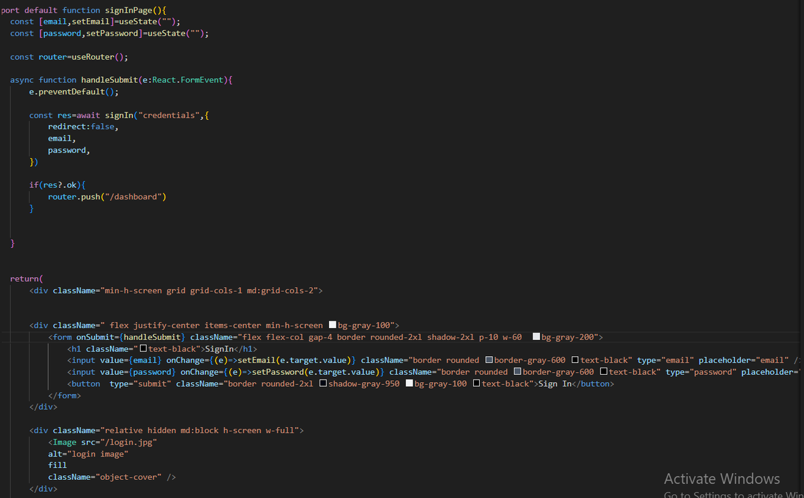Click the type="password" attribute
804x498 pixels.
[701, 372]
